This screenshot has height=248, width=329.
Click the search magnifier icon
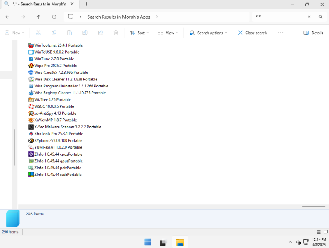tap(320, 17)
